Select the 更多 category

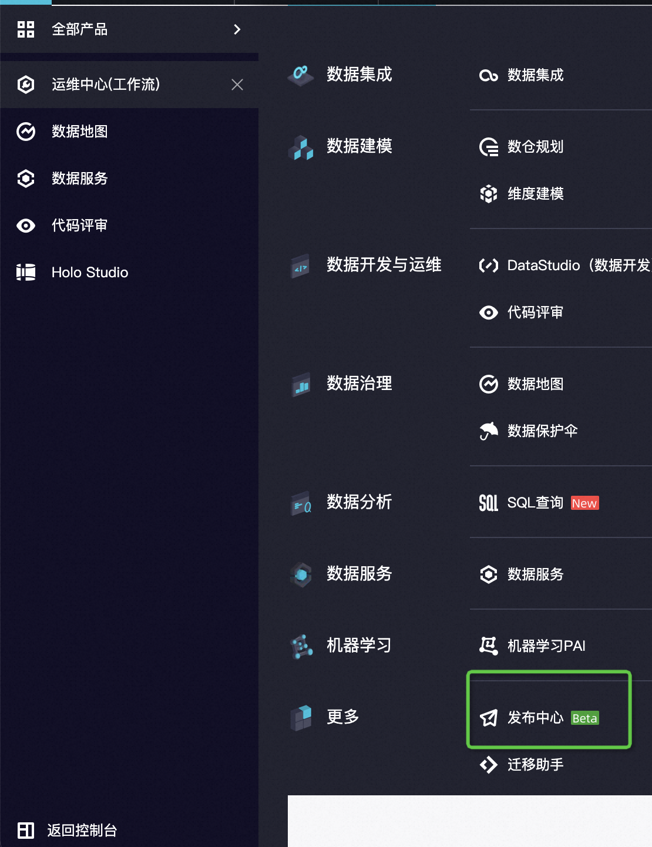(x=342, y=717)
